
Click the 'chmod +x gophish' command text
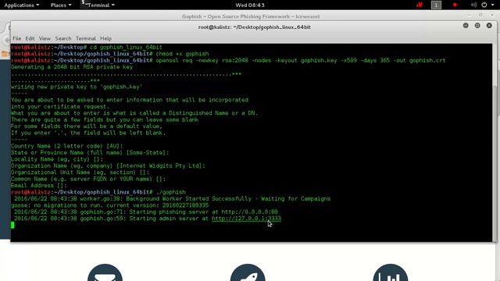(182, 54)
